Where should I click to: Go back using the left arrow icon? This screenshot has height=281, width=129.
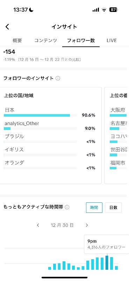click(7, 27)
